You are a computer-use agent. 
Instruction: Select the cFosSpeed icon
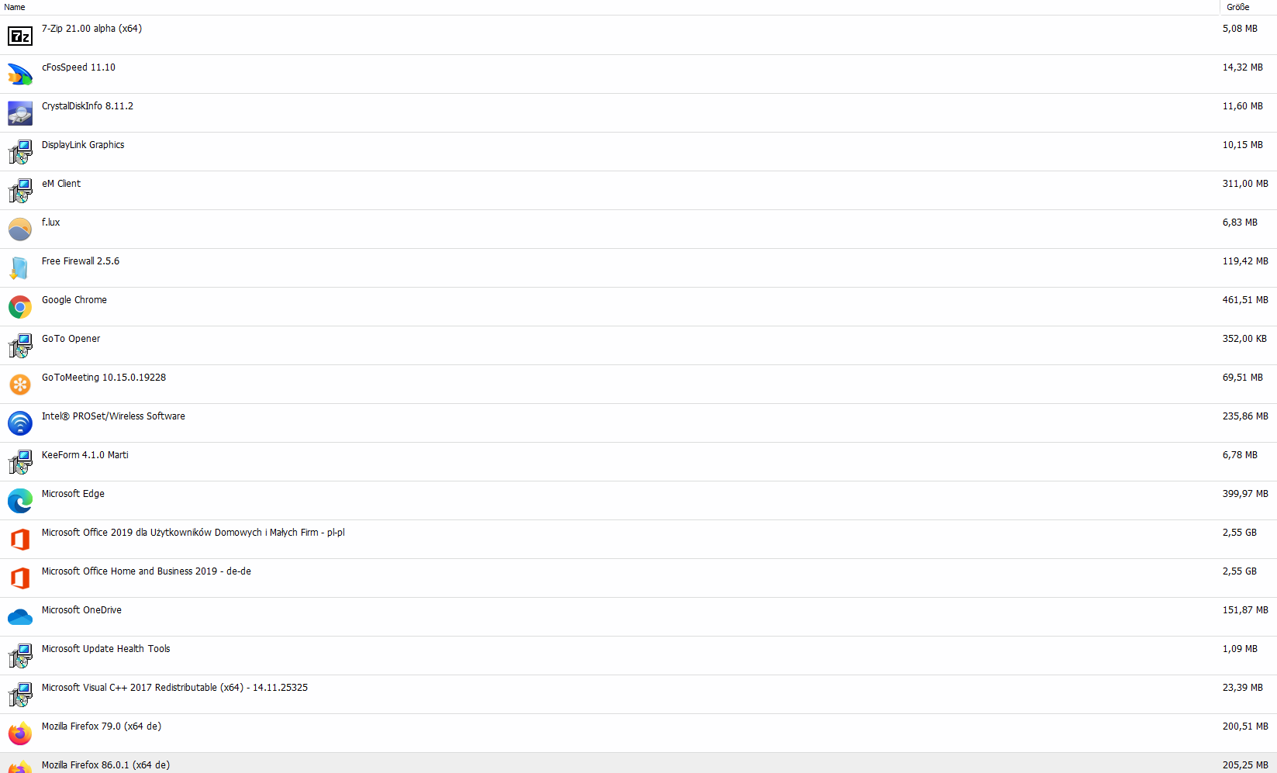point(20,74)
